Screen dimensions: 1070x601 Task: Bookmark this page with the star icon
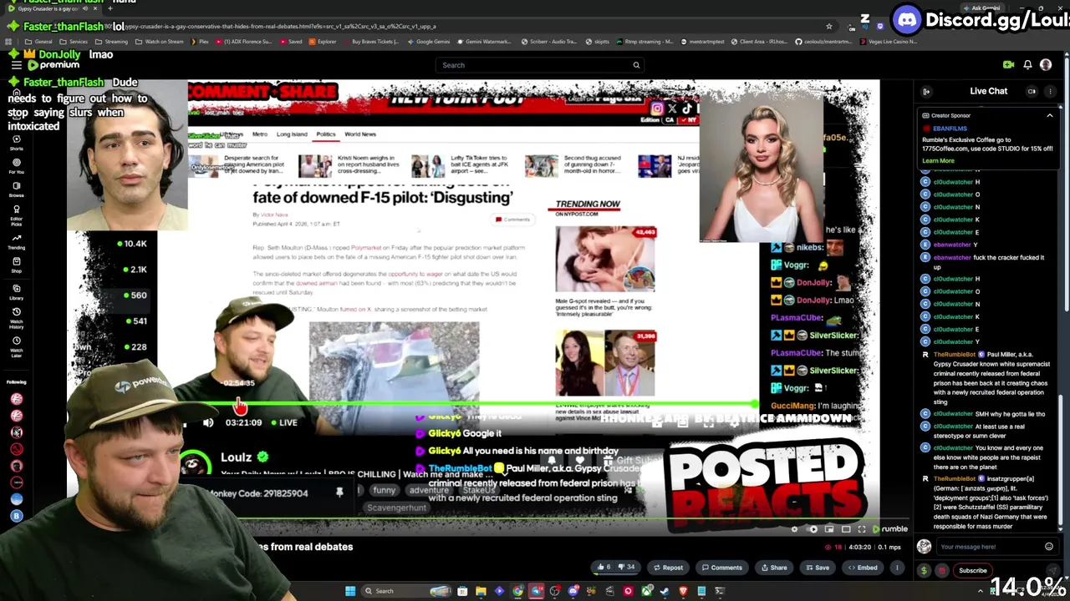click(828, 26)
